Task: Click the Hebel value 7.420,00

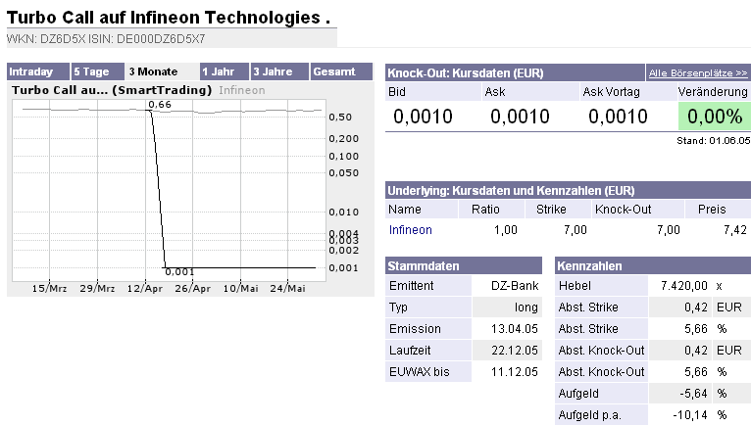Action: point(684,286)
